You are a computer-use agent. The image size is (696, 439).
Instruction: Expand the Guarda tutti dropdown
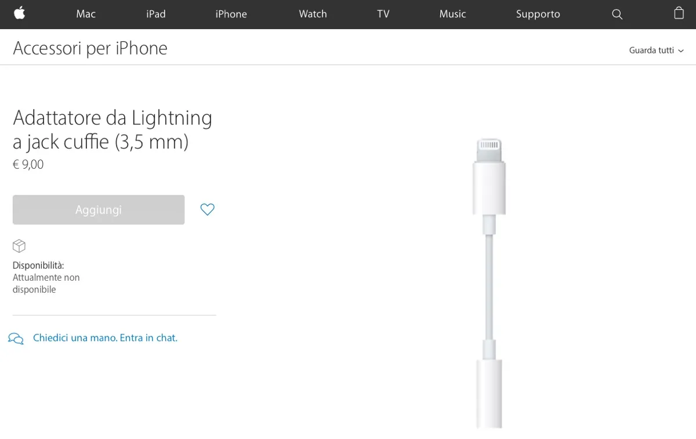click(x=657, y=50)
